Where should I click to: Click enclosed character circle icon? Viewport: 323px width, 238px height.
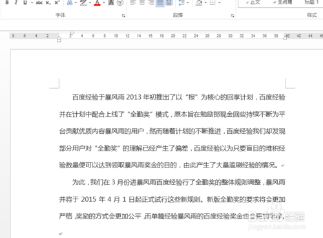[120, 3]
